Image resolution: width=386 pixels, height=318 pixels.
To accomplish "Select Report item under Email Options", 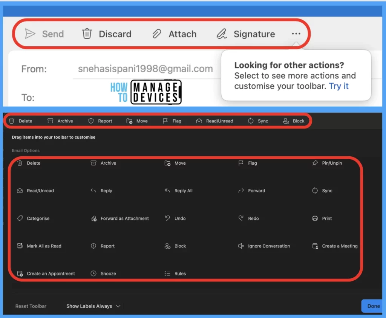I will coord(103,246).
